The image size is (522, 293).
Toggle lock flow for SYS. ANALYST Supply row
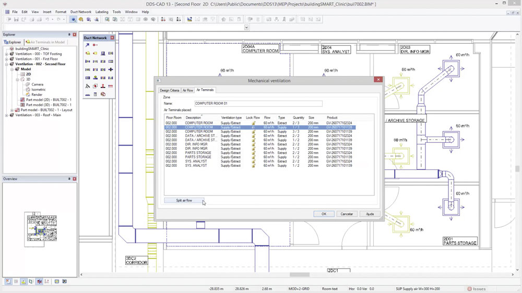(253, 166)
